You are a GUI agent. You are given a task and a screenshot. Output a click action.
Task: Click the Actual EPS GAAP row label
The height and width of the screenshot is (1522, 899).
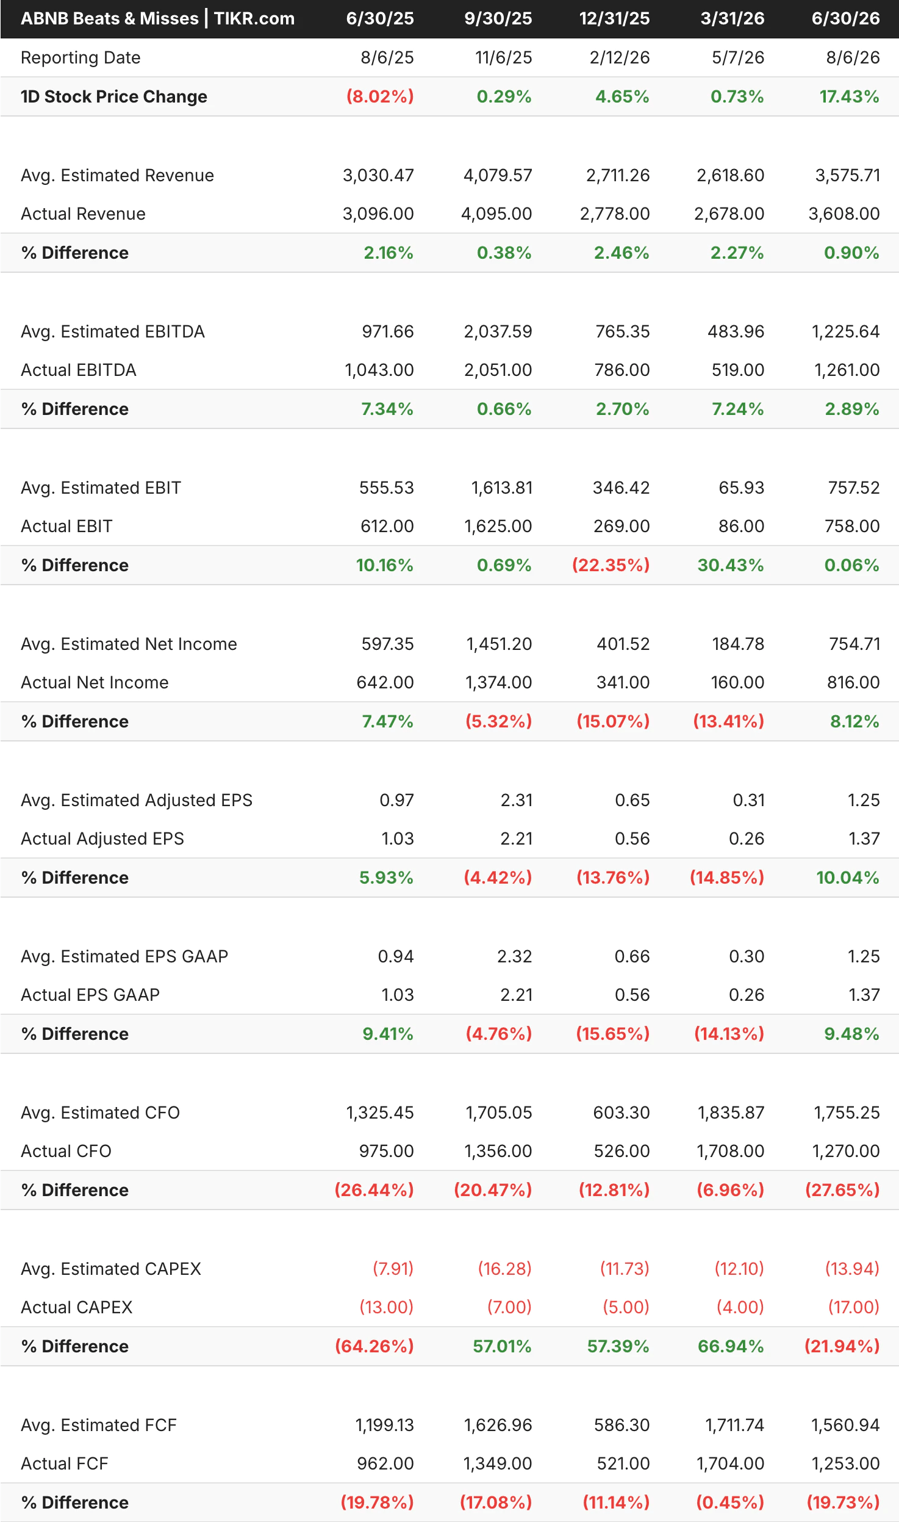click(x=90, y=995)
